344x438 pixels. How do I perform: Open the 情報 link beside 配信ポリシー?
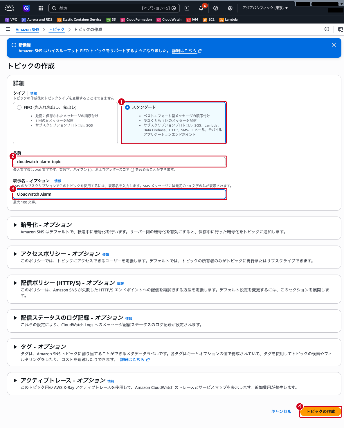120,284
